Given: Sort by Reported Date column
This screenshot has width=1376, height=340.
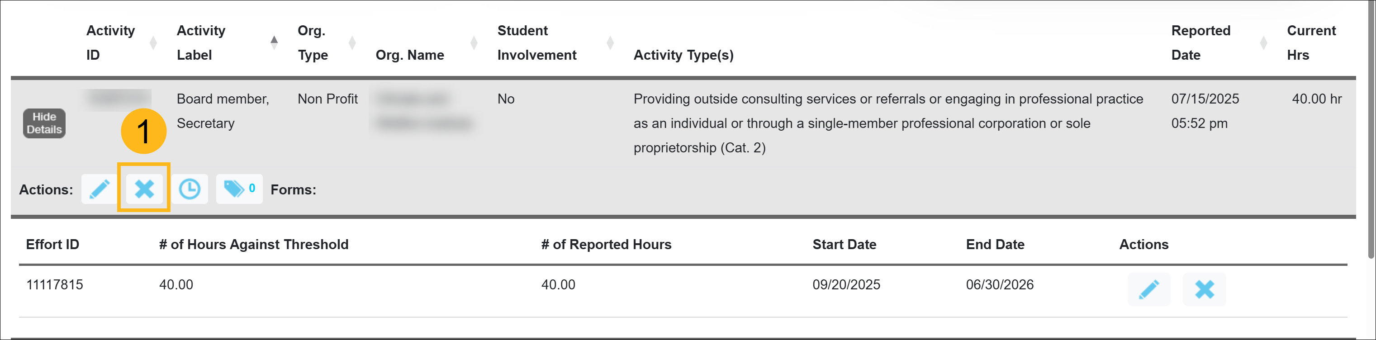Looking at the screenshot, I should coord(1200,42).
